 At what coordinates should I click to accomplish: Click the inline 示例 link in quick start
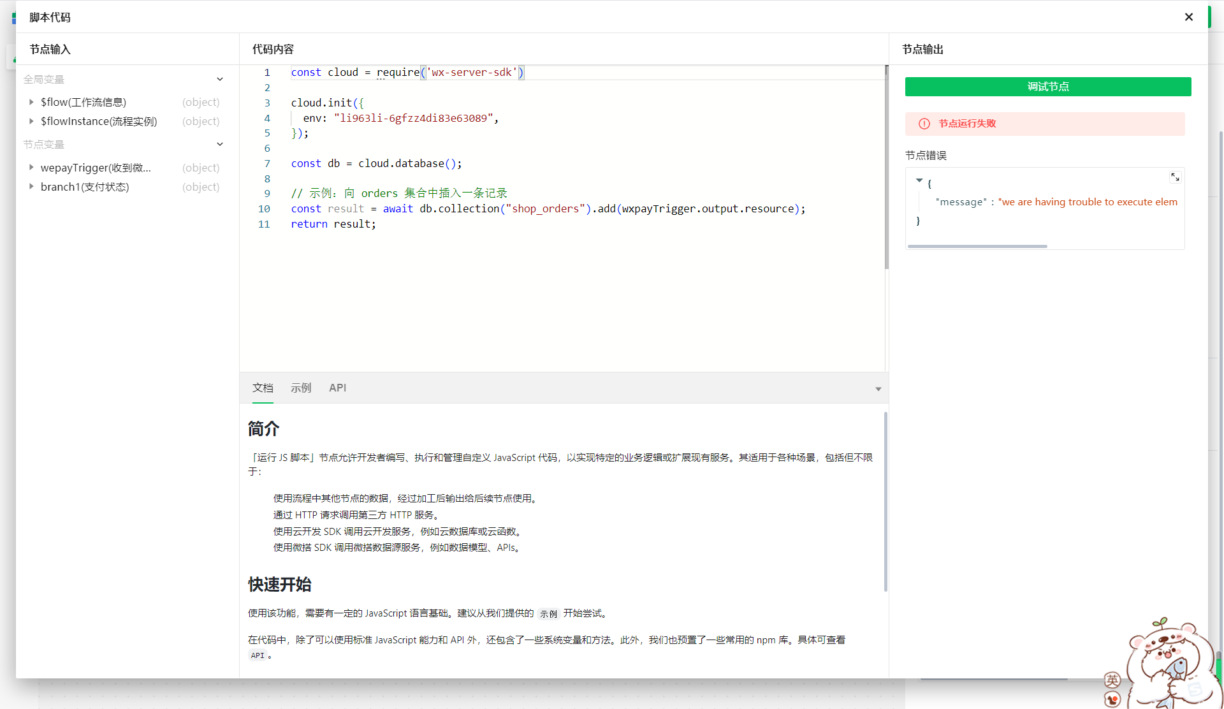point(548,614)
